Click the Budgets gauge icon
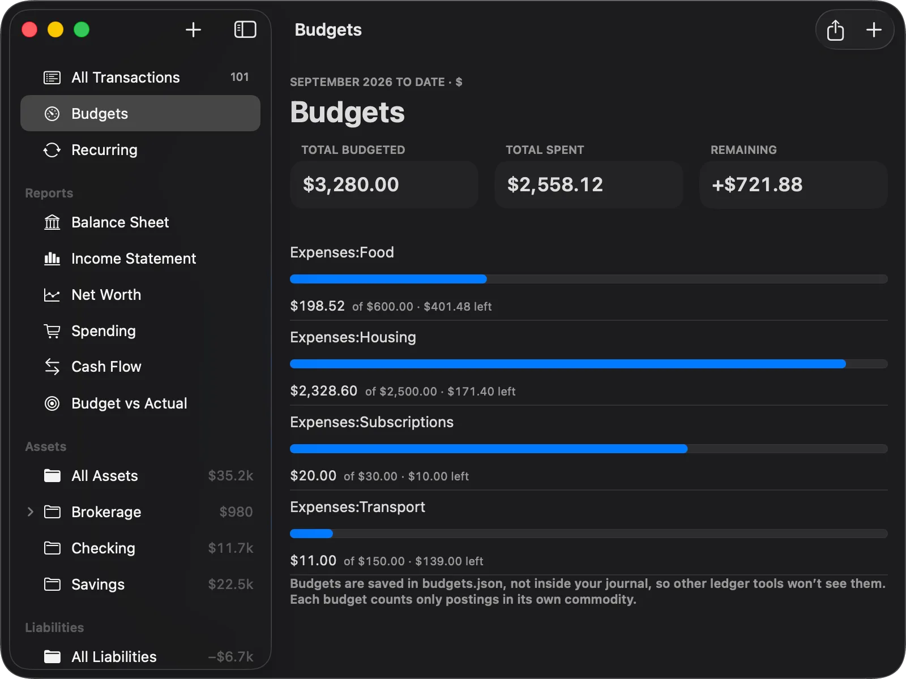The height and width of the screenshot is (679, 906). [x=52, y=114]
